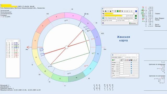Click the latitude coordinate field
Viewport: 167px width, 94px height.
click(110, 21)
